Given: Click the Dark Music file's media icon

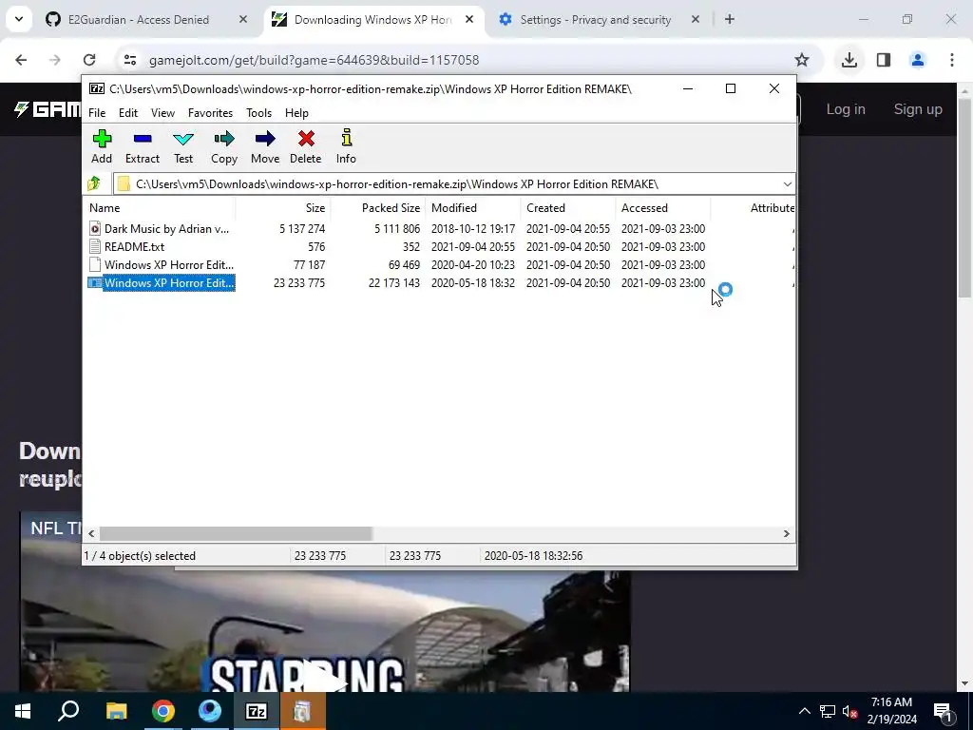Looking at the screenshot, I should [95, 228].
